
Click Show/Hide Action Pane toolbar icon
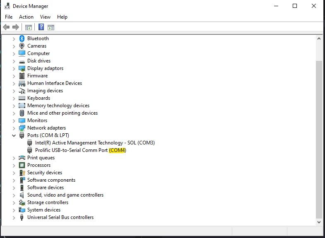(51, 27)
